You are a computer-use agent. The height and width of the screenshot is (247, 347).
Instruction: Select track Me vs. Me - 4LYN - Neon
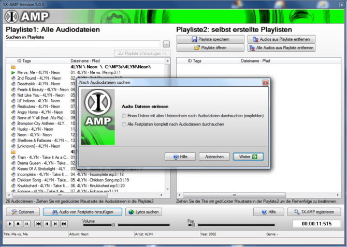[x=39, y=73]
